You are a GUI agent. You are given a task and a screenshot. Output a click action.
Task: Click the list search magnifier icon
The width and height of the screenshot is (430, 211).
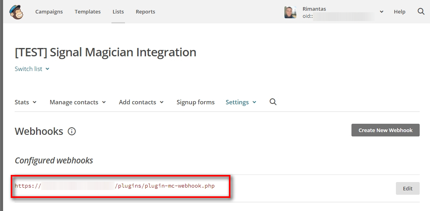[x=273, y=102]
